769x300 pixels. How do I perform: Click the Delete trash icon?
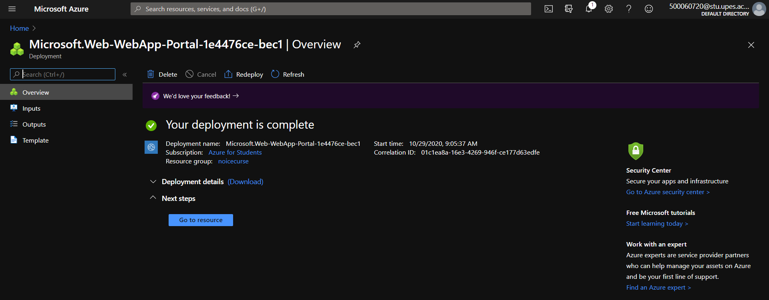coord(151,74)
